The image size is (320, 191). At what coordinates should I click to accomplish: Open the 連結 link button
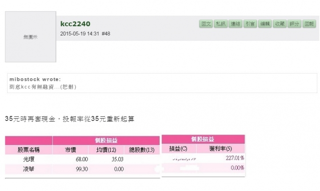pos(235,24)
